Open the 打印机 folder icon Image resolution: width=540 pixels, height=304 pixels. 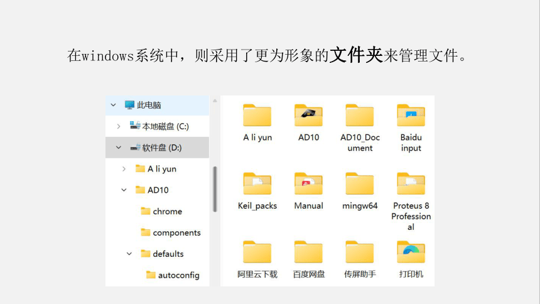click(411, 252)
